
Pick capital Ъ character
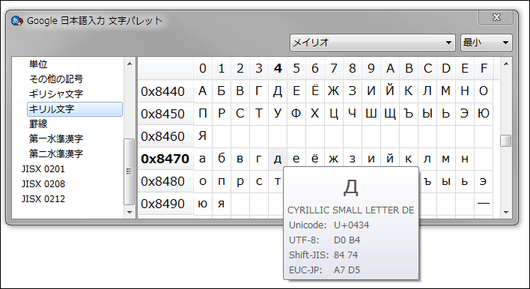tap(409, 114)
